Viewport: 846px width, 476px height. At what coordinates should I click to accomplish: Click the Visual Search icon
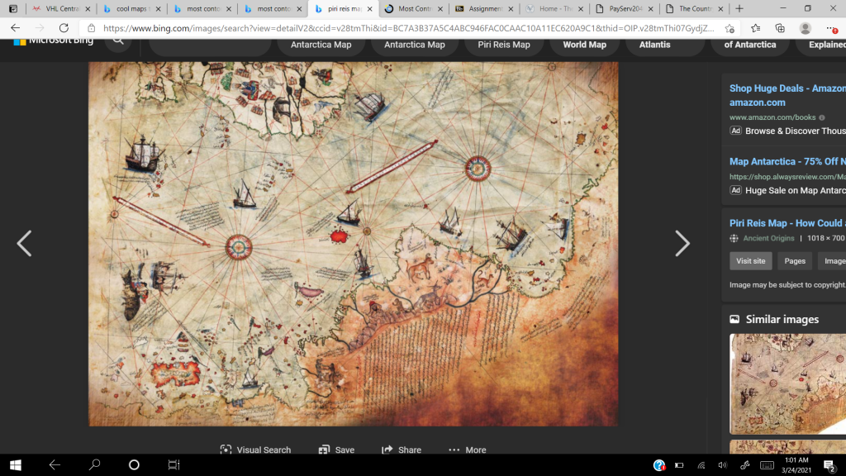[x=225, y=450]
